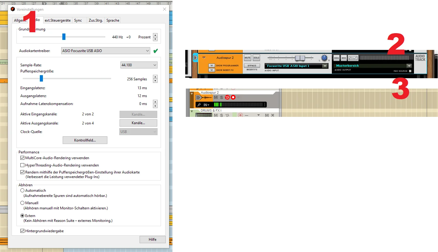Viewport: 438px width, 252px height.
Task: Mute the Audiospur 2 sequencer track
Action: point(216,97)
